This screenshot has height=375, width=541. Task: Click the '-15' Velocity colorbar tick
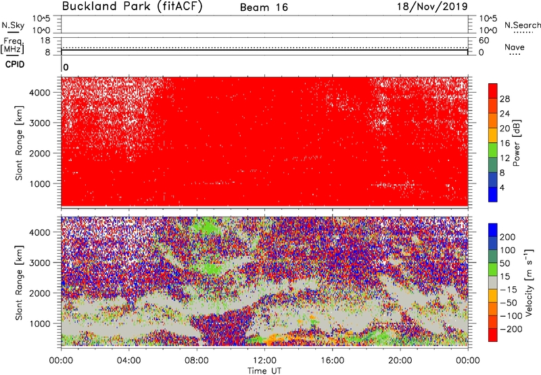[509, 289]
